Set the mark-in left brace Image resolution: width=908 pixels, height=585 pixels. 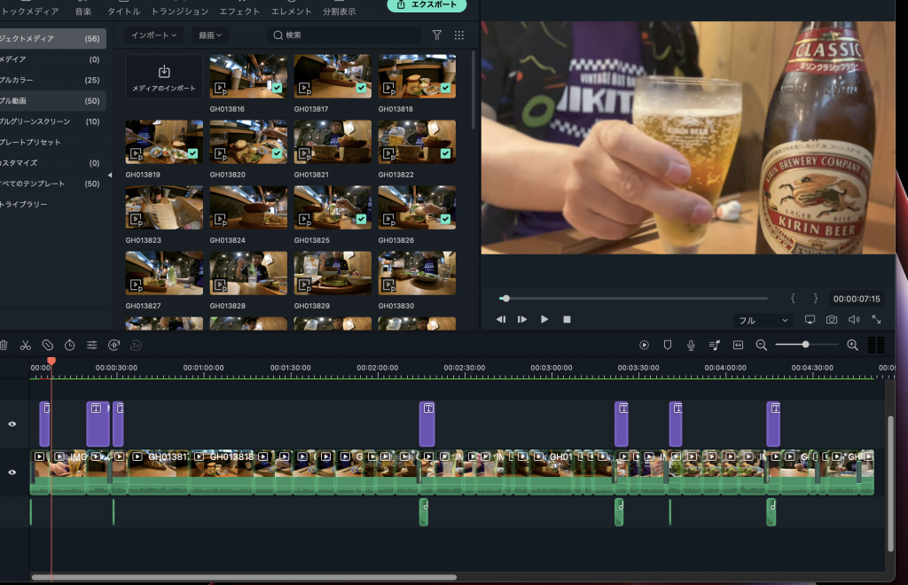pos(793,299)
